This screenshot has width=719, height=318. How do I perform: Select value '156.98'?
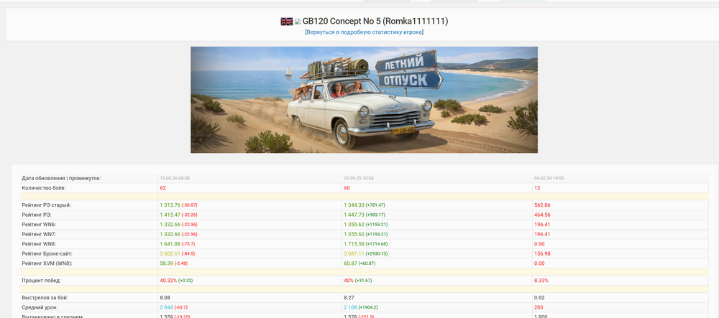tap(542, 253)
